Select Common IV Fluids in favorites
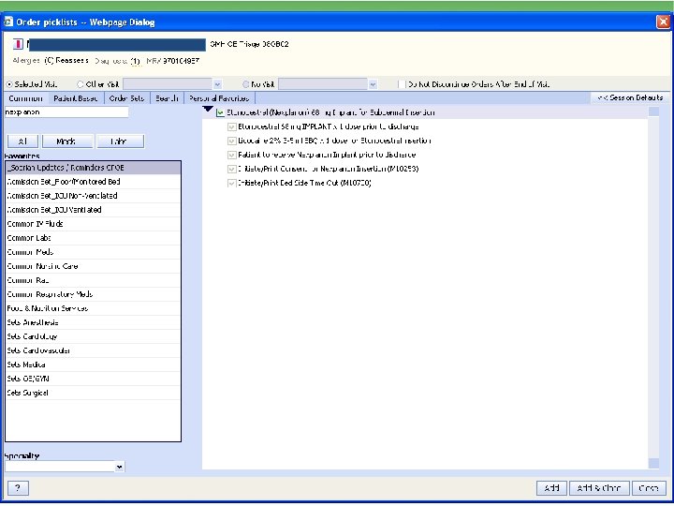The width and height of the screenshot is (674, 506). click(93, 224)
